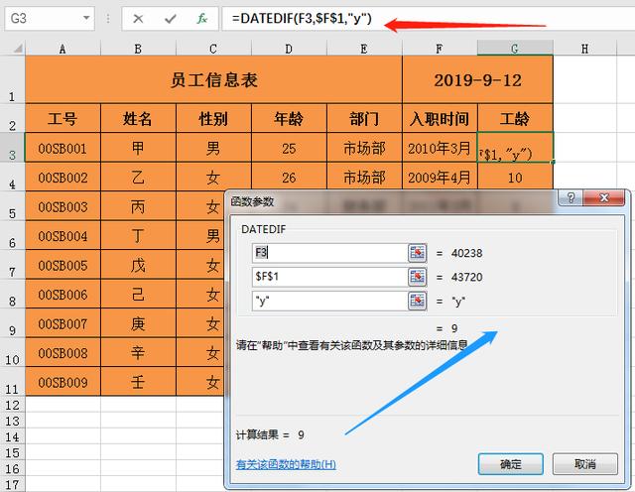The height and width of the screenshot is (492, 635).
Task: Cancel the dialog with the 取消 button
Action: (x=585, y=464)
